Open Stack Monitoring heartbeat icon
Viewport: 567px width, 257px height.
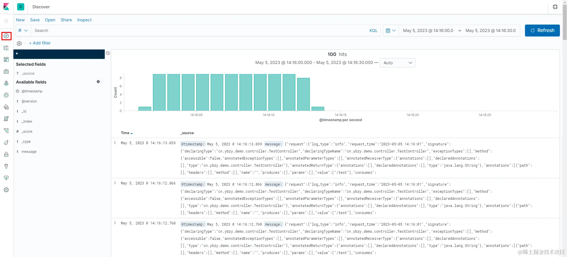click(6, 178)
